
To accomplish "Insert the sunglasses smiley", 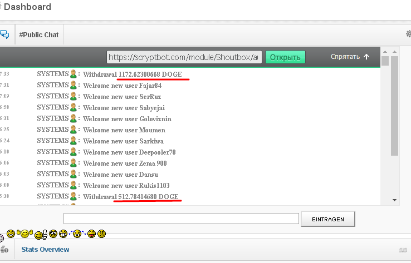I will point(53,234).
